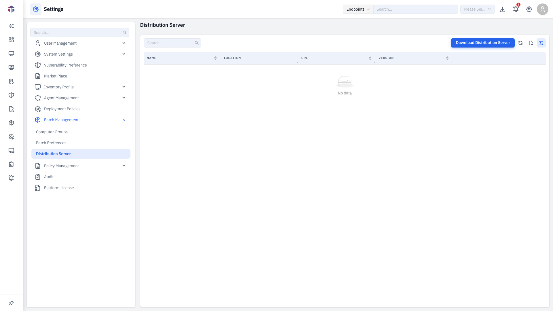Sort table by URL column arrows
Screen dimensions: 553x311
coord(370,58)
